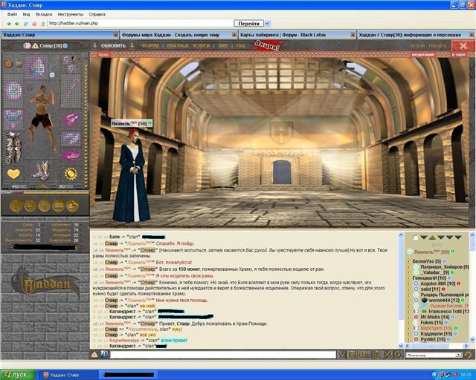This screenshot has height=380, width=476.
Task: Click the figure icon in chat toolbar
Action: 378,354
